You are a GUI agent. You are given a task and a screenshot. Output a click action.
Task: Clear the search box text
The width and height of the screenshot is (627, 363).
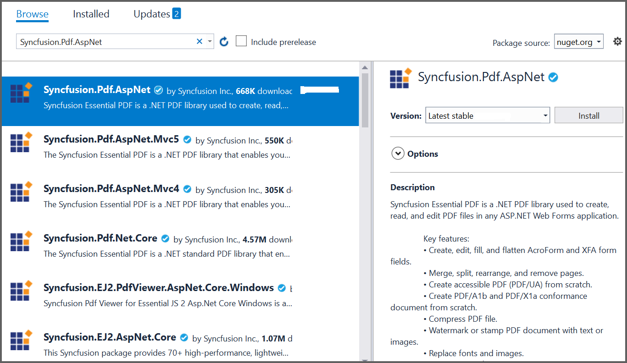coord(200,41)
